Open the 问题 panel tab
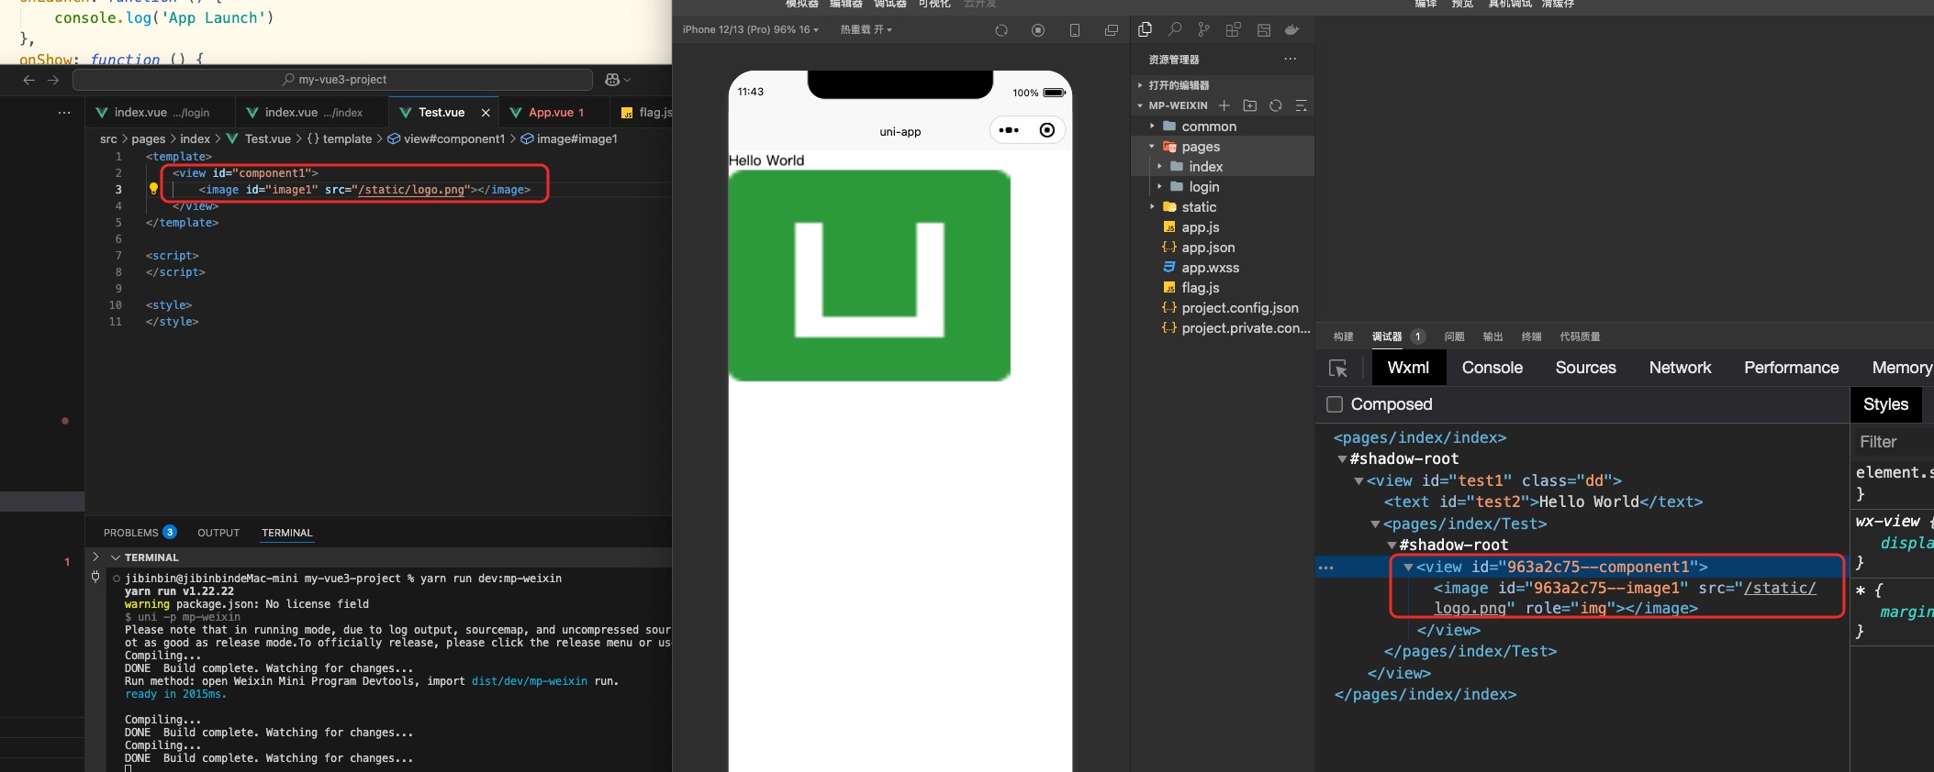 click(x=1454, y=336)
